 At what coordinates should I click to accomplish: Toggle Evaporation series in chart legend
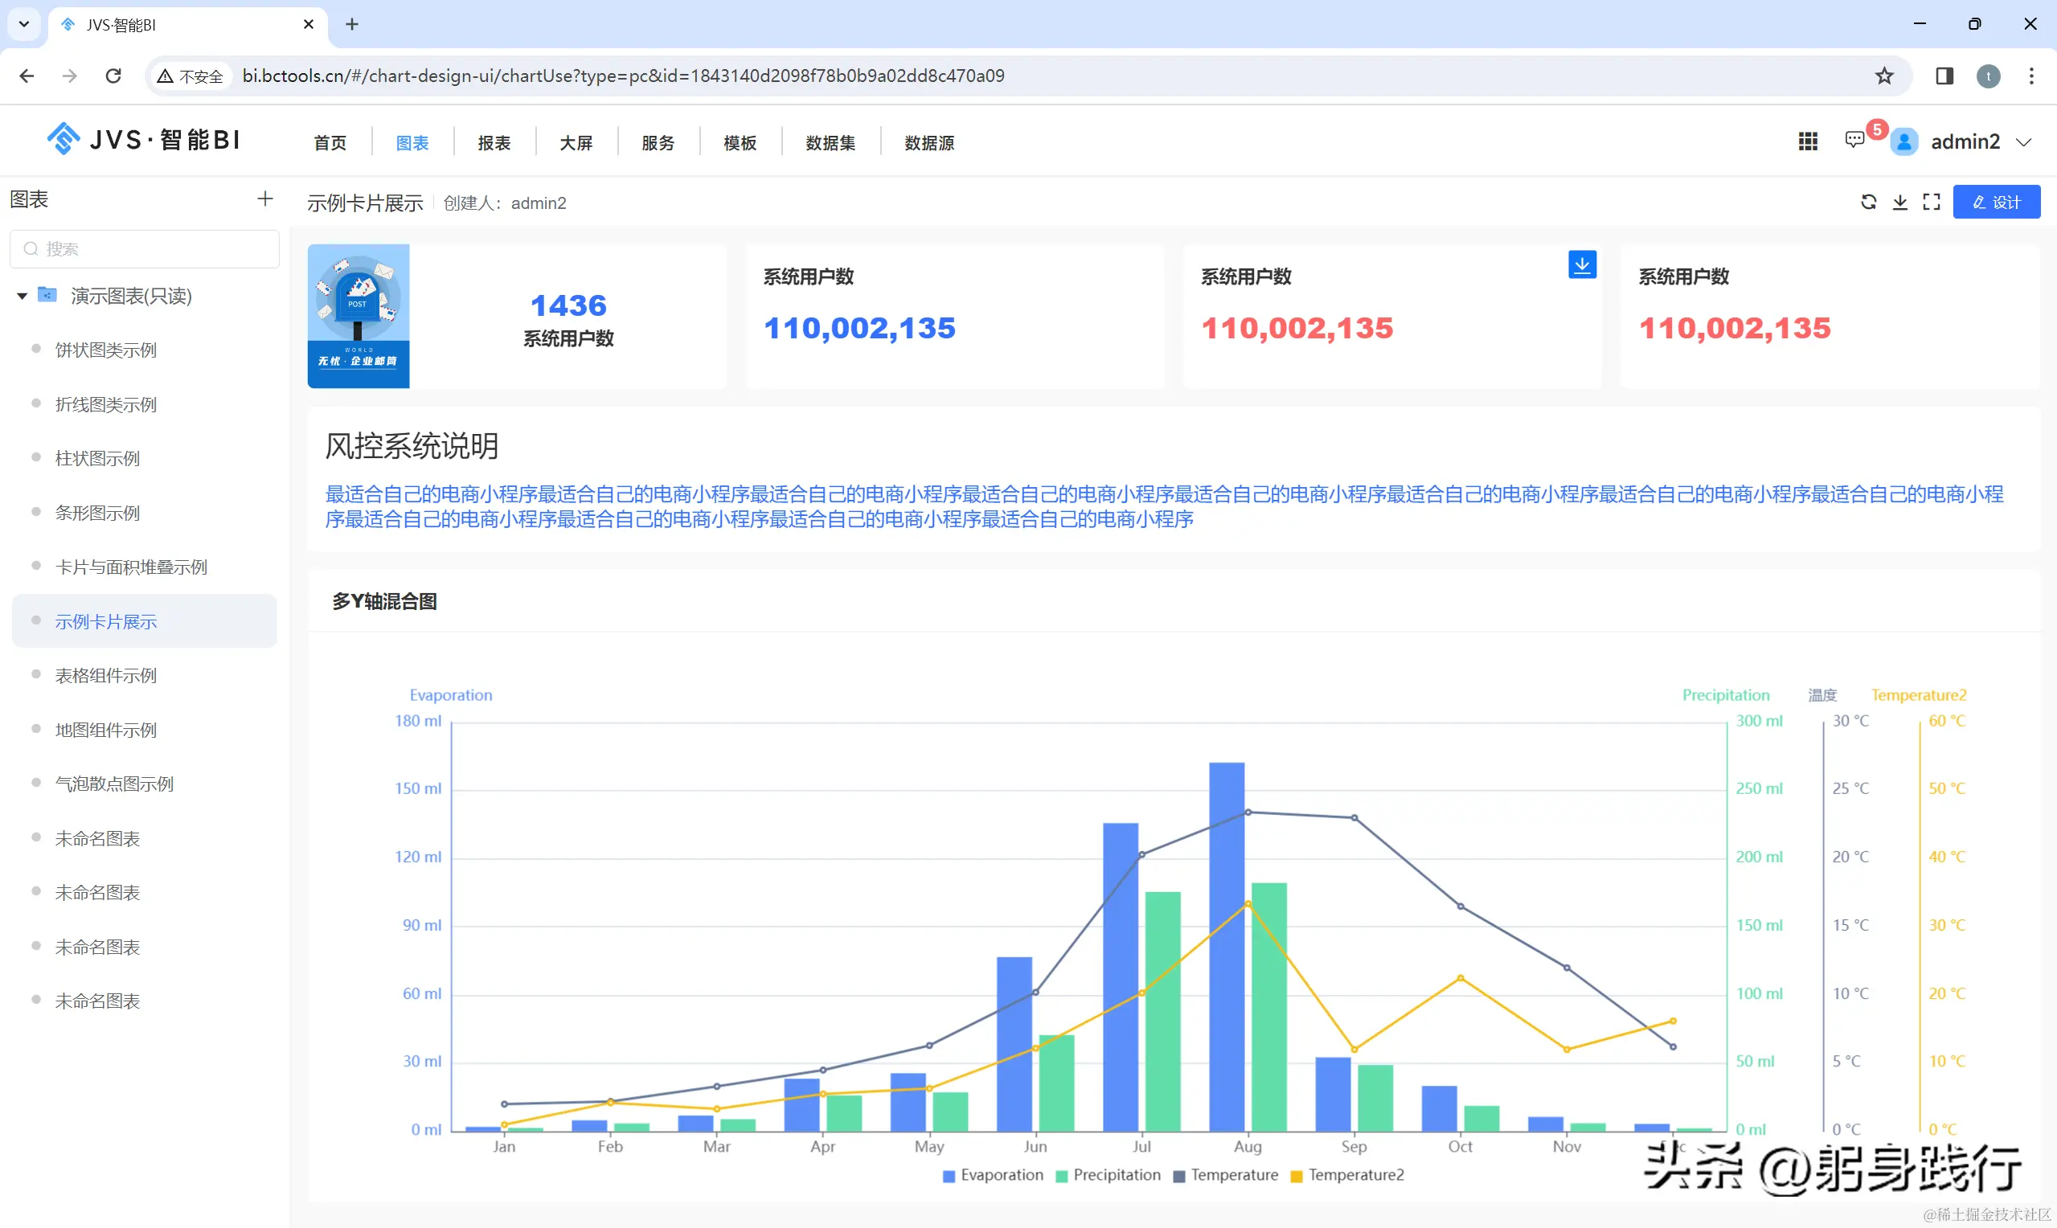click(x=992, y=1175)
